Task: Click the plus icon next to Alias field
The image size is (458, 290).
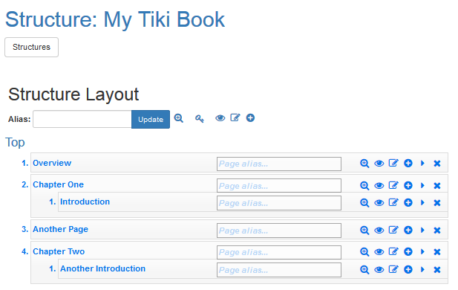Action: point(250,118)
